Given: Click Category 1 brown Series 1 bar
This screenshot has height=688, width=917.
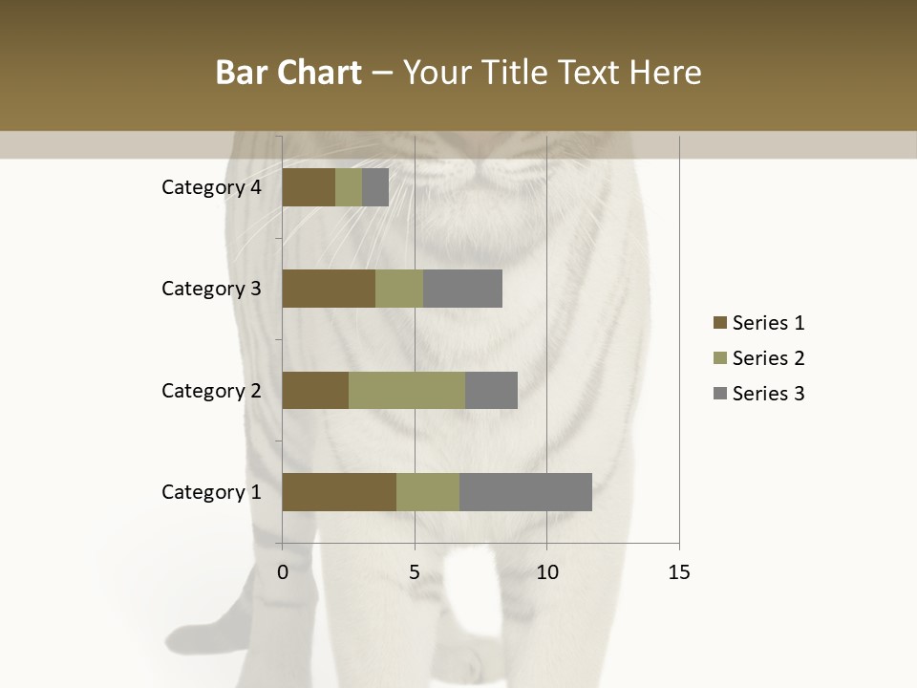Looking at the screenshot, I should click(x=339, y=492).
